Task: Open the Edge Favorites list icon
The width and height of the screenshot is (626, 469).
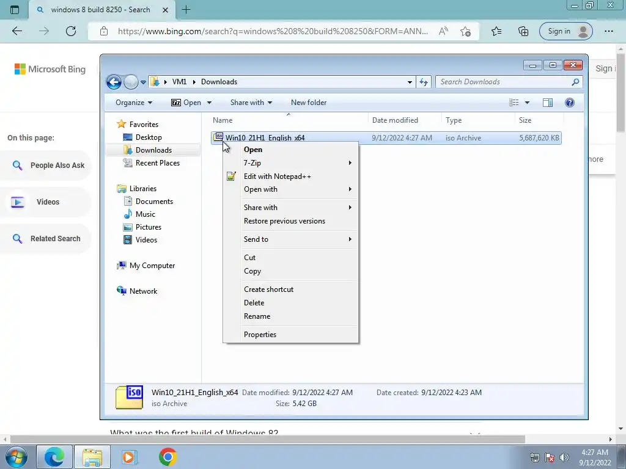Action: 496,31
